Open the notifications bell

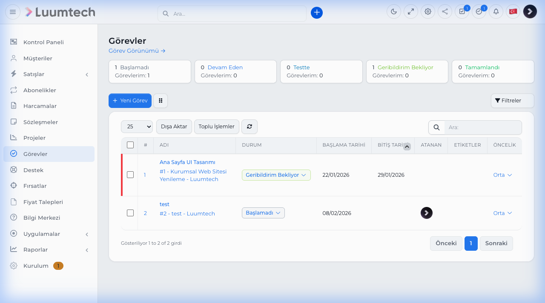click(496, 11)
